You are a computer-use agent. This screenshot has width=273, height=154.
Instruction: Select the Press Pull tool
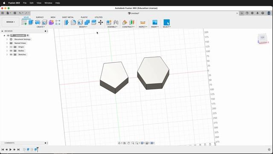tap(67, 22)
